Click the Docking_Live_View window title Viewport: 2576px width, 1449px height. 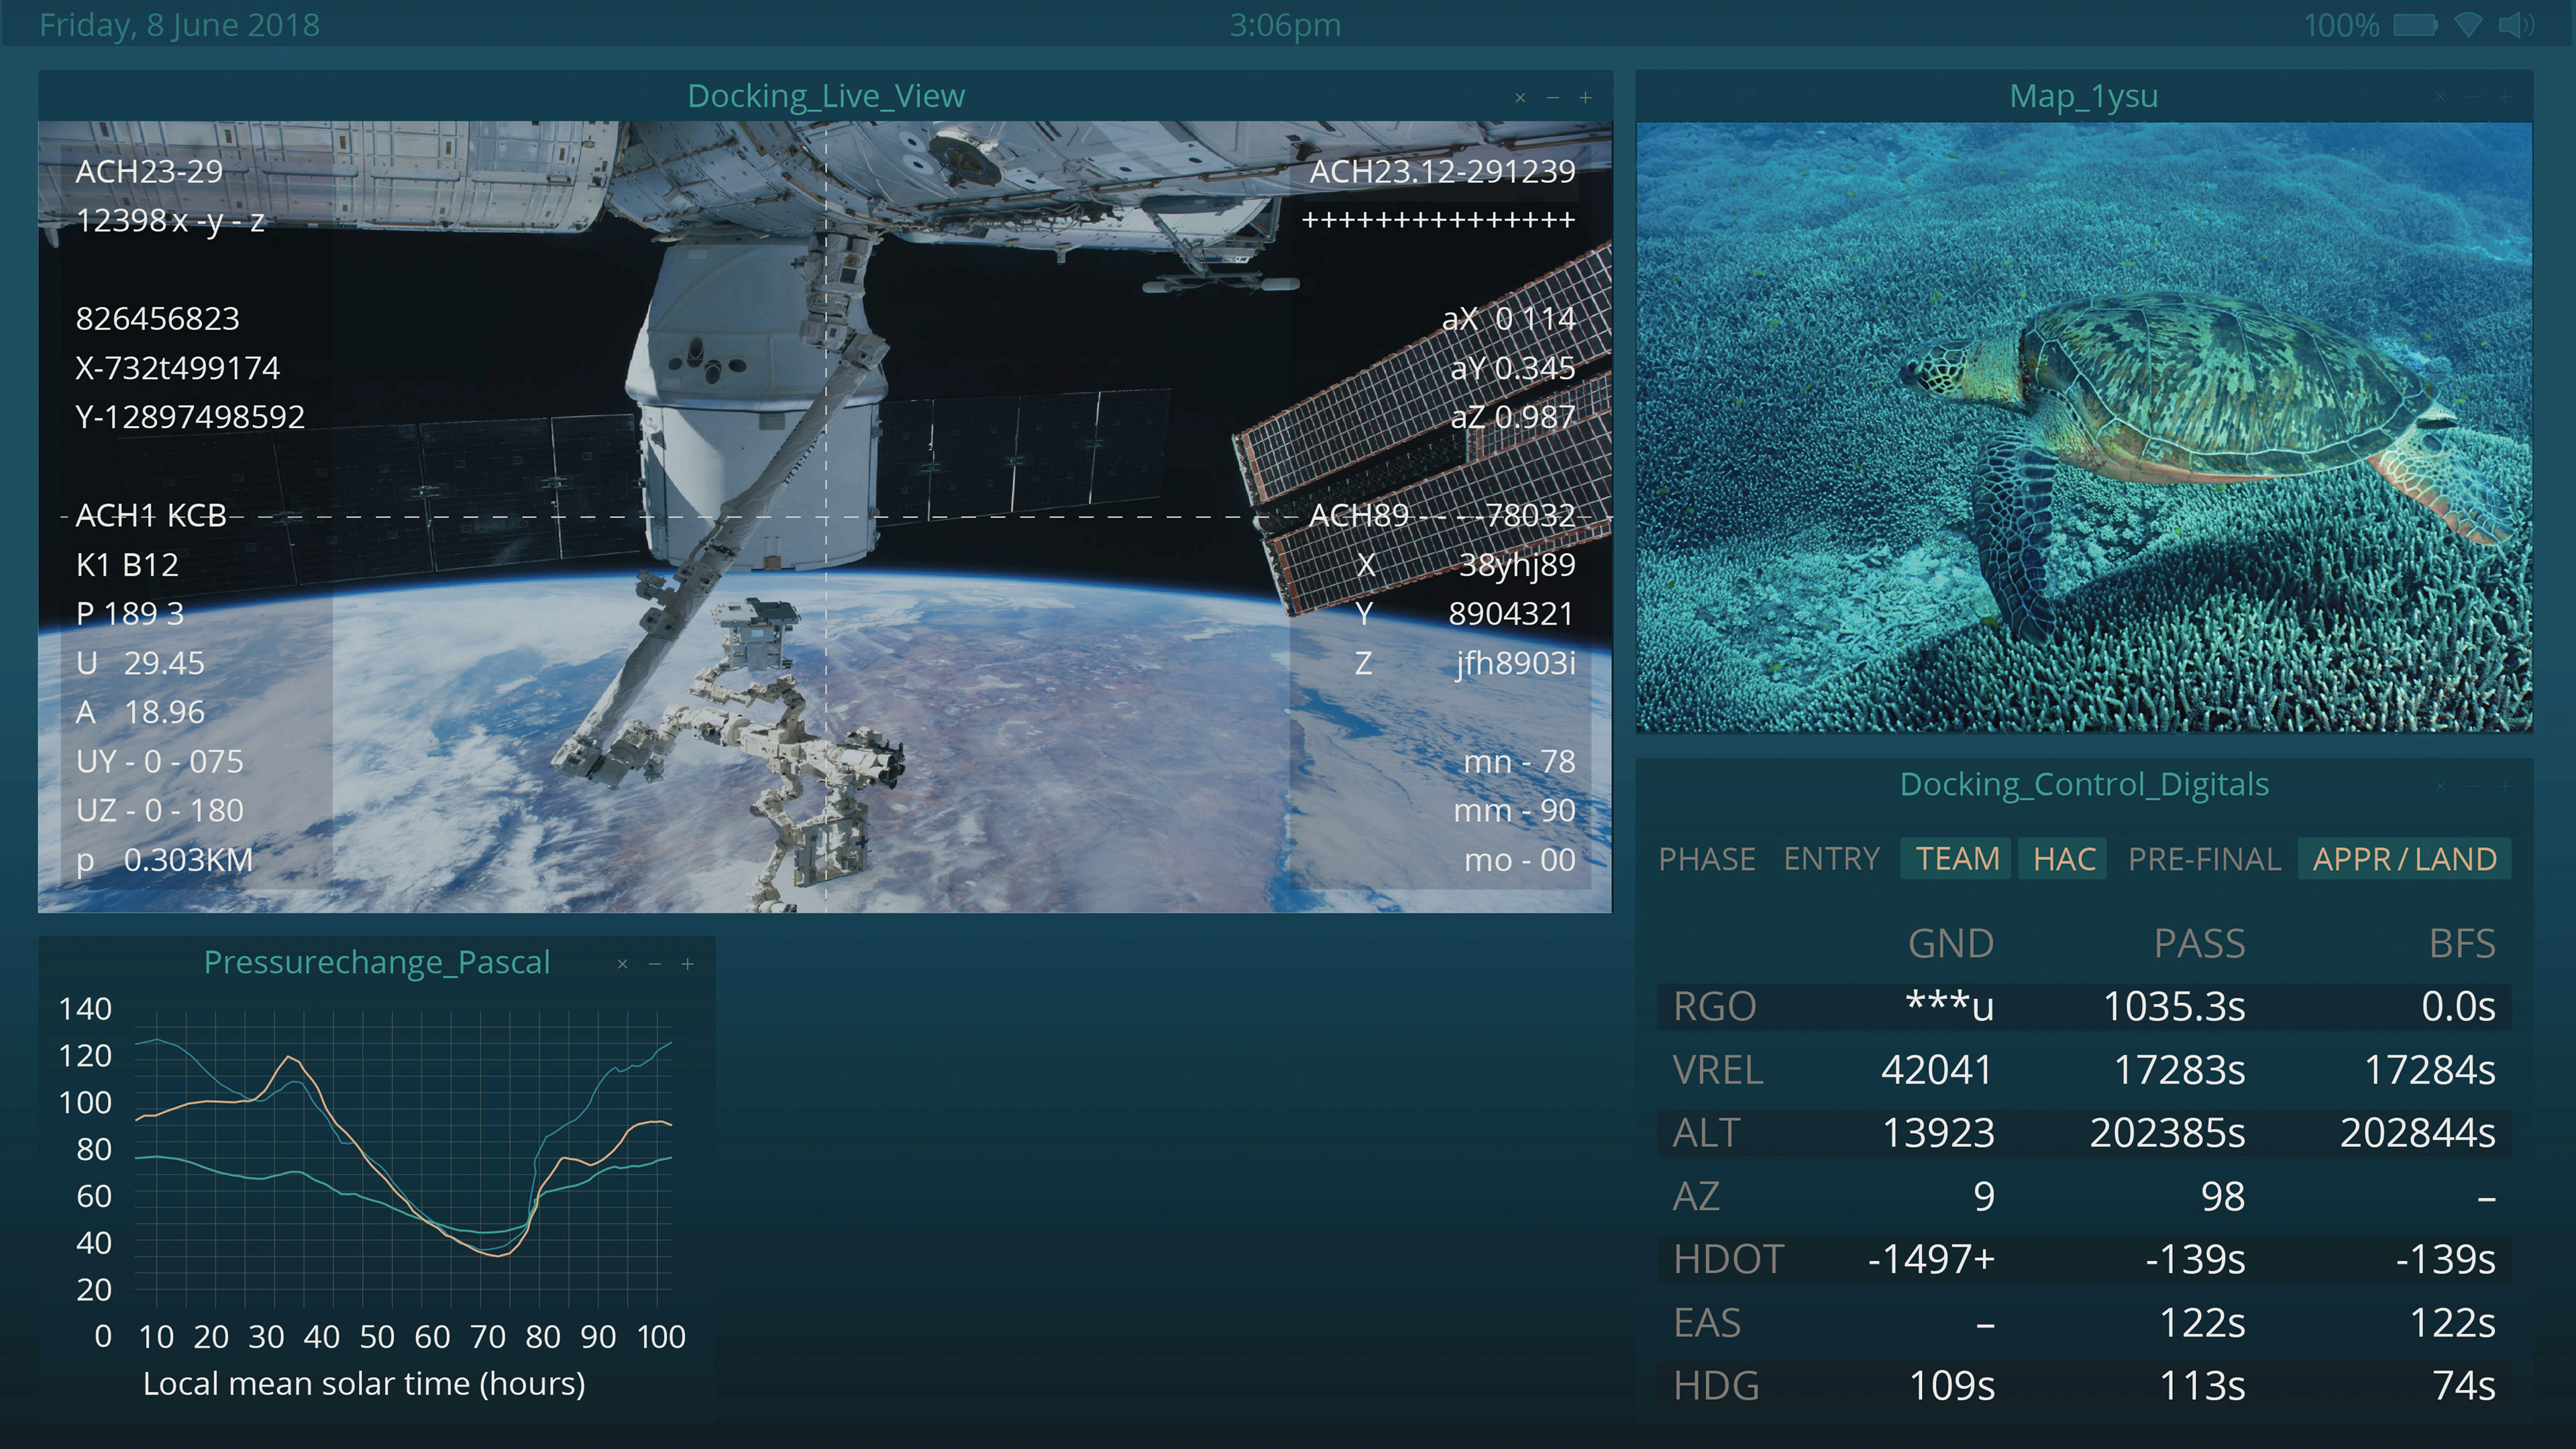pos(826,96)
